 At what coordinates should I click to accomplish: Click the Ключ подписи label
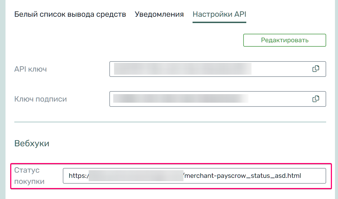pyautogui.click(x=40, y=99)
